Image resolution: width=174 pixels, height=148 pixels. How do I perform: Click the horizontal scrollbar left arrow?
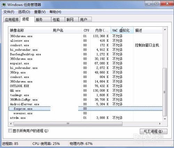click(x=11, y=124)
